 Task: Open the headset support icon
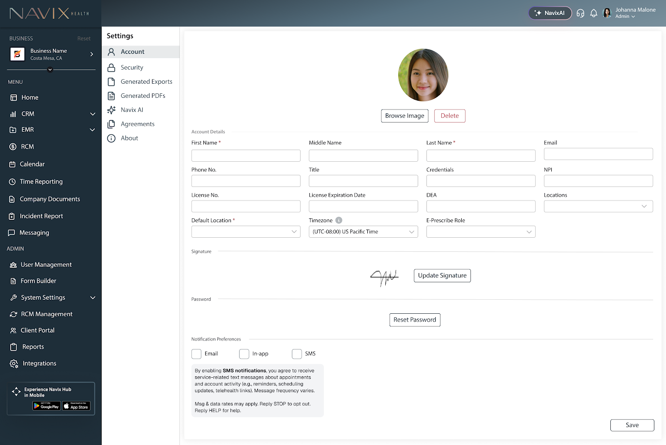pyautogui.click(x=580, y=13)
